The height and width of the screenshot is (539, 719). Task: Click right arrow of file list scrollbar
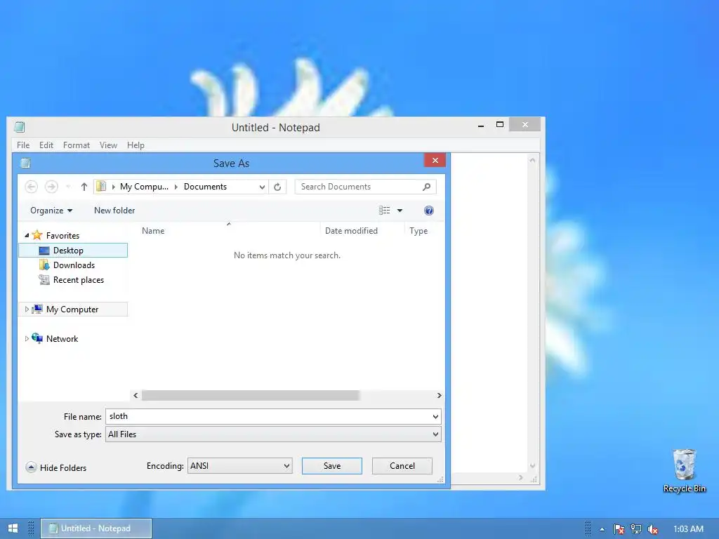439,395
